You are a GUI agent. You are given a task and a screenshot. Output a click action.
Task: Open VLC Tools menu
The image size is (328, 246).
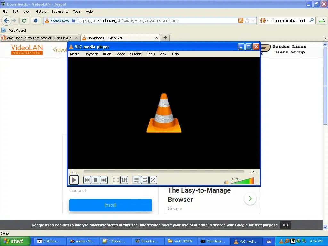click(151, 54)
